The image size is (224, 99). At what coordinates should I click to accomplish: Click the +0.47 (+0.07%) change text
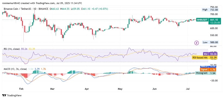click(100, 9)
